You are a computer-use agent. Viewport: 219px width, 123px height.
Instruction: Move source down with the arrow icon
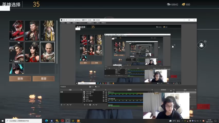pos(96,105)
